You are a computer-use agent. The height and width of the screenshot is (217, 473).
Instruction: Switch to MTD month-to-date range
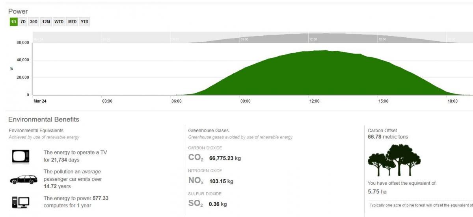pos(72,22)
